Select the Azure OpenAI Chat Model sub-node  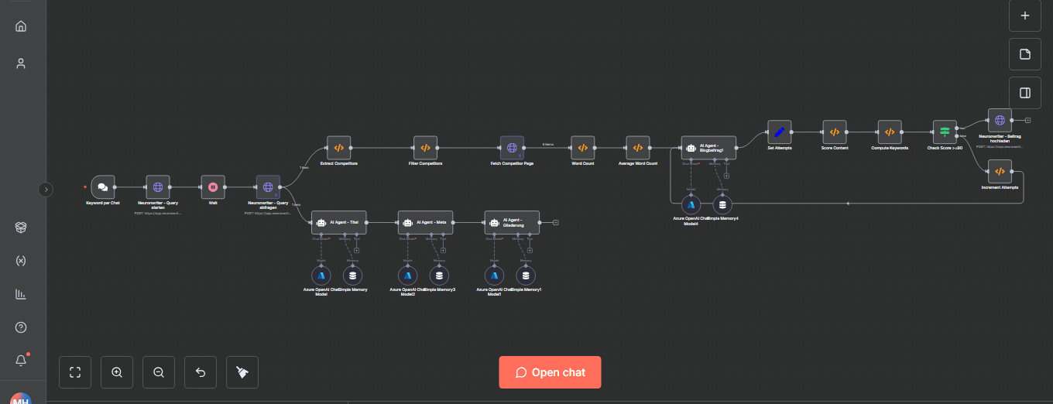coord(321,275)
